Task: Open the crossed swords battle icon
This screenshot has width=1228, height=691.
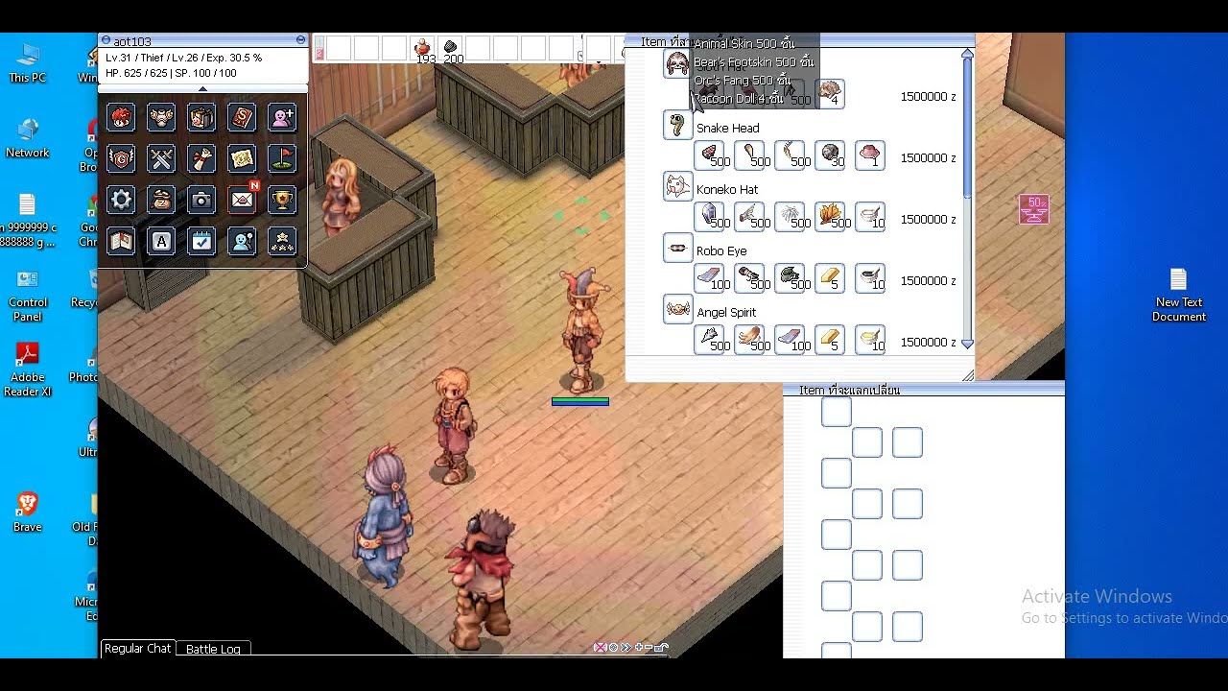Action: tap(161, 158)
